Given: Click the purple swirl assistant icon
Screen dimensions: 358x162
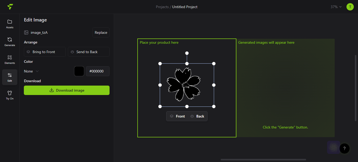Looking at the screenshot, I should (333, 147).
